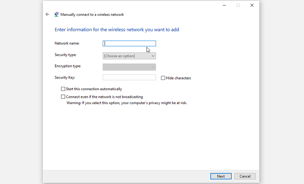Click the 'Manually connect to a wireless network' title
This screenshot has width=304, height=184.
(x=92, y=15)
